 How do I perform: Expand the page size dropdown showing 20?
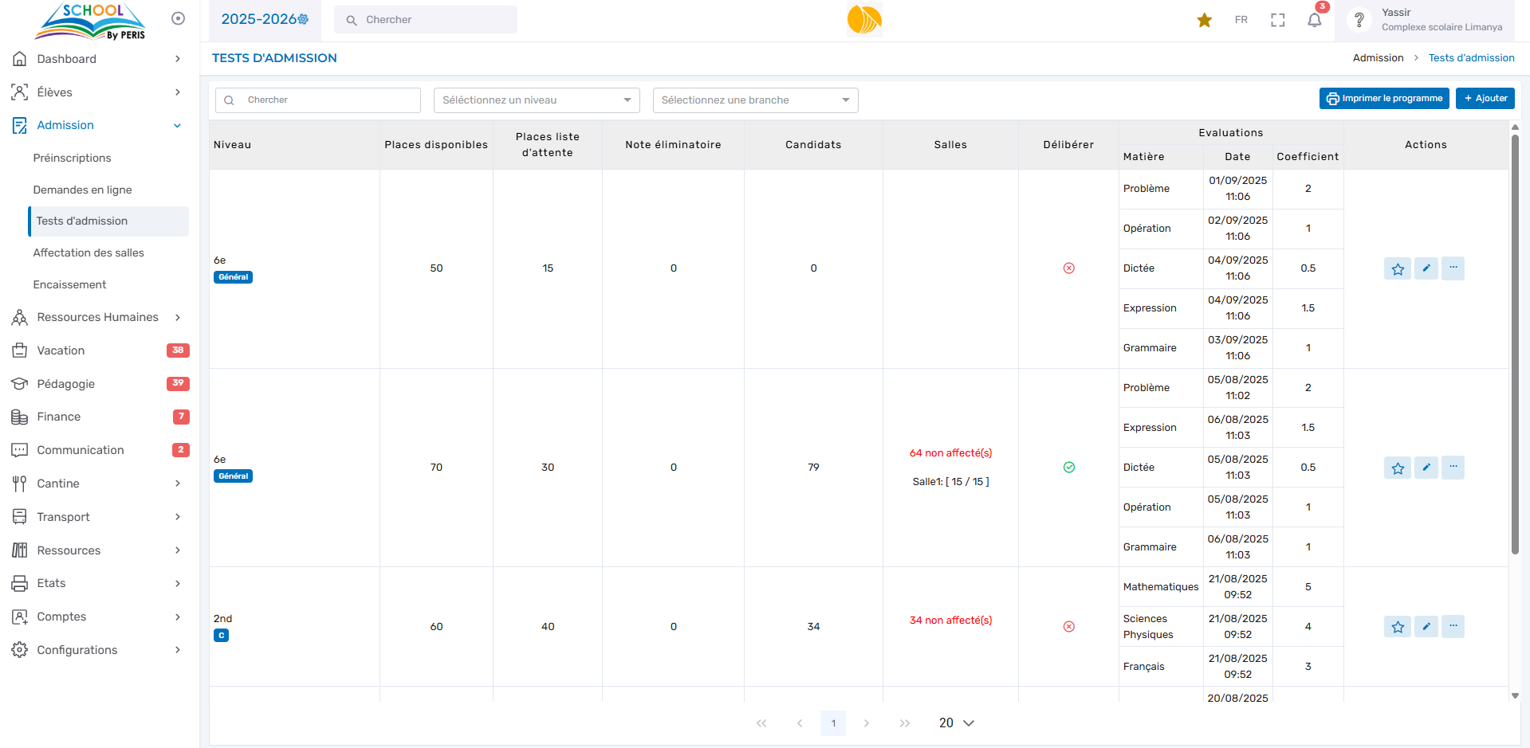pyautogui.click(x=956, y=723)
